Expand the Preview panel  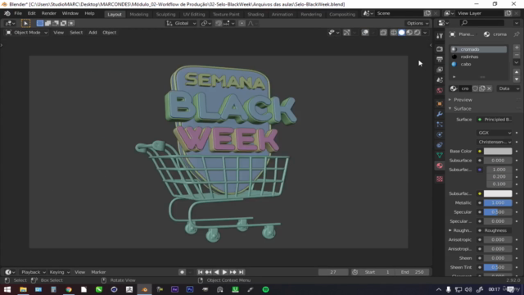[x=463, y=100]
